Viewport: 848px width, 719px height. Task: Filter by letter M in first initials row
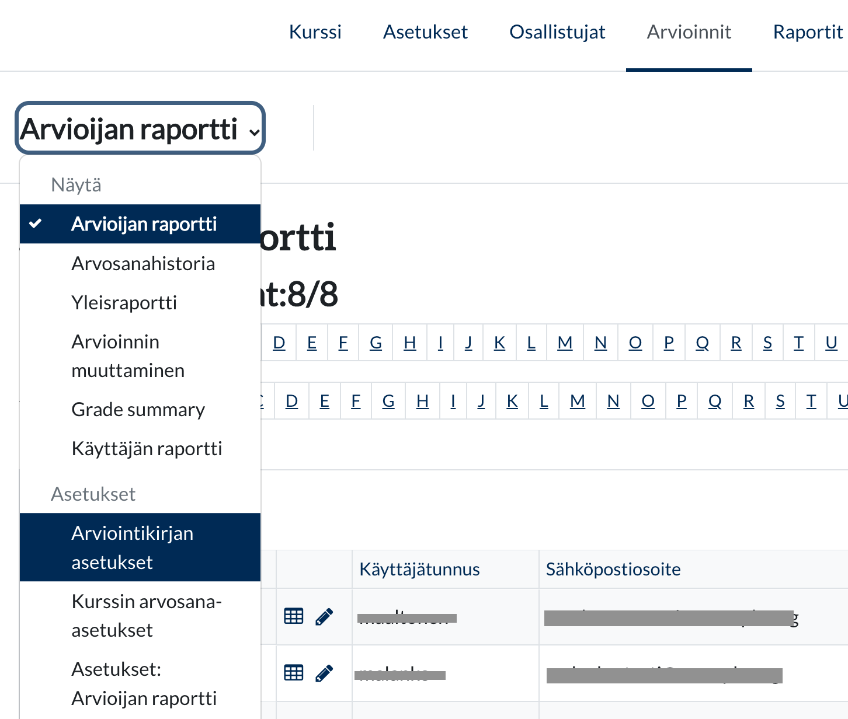tap(564, 343)
